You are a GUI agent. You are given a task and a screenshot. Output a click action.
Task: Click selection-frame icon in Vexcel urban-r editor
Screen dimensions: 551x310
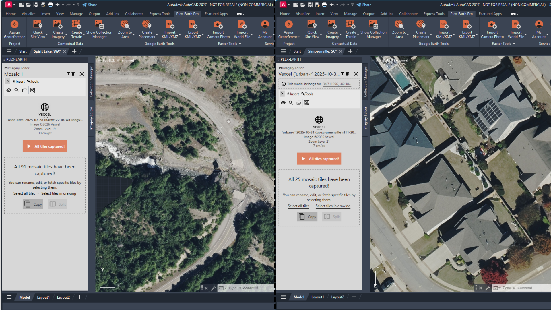click(x=299, y=103)
